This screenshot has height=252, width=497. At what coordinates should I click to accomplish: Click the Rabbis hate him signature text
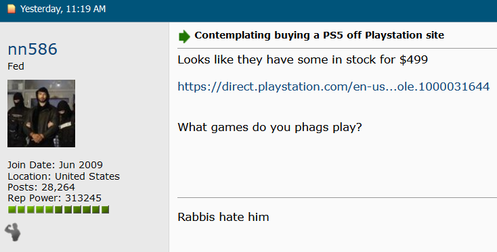[x=223, y=217]
